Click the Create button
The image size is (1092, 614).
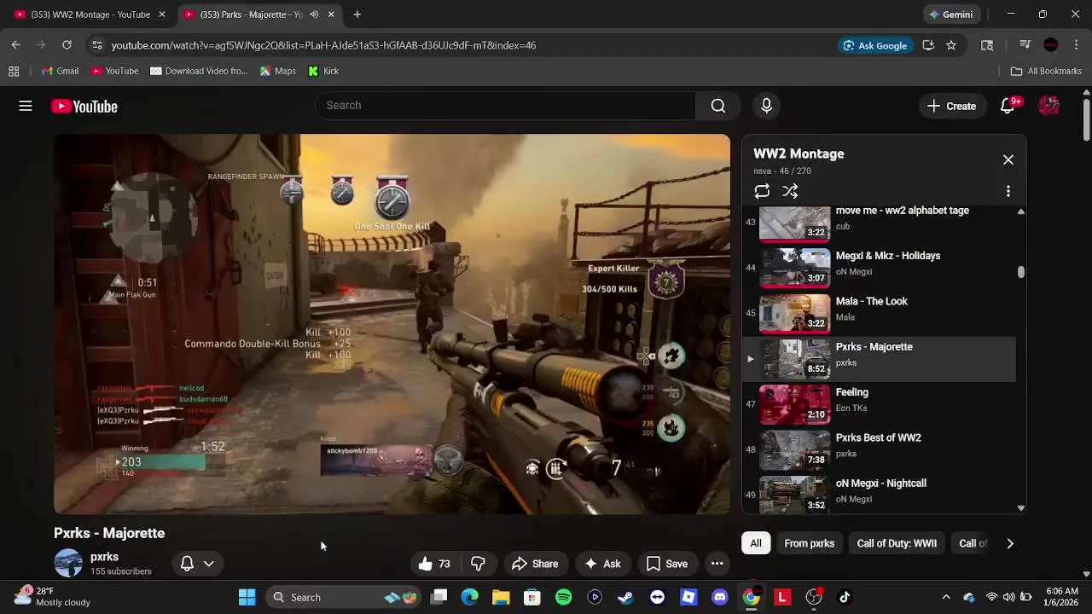pos(951,107)
